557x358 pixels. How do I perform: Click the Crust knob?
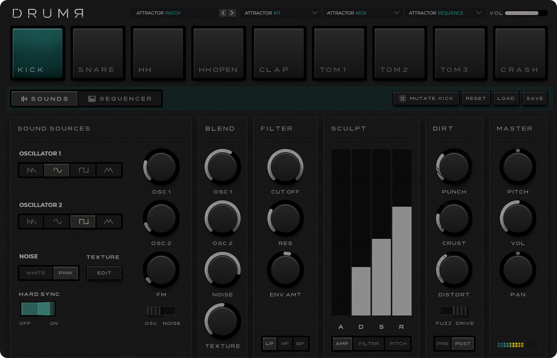click(454, 219)
